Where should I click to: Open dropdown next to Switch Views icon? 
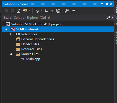(x=30, y=11)
